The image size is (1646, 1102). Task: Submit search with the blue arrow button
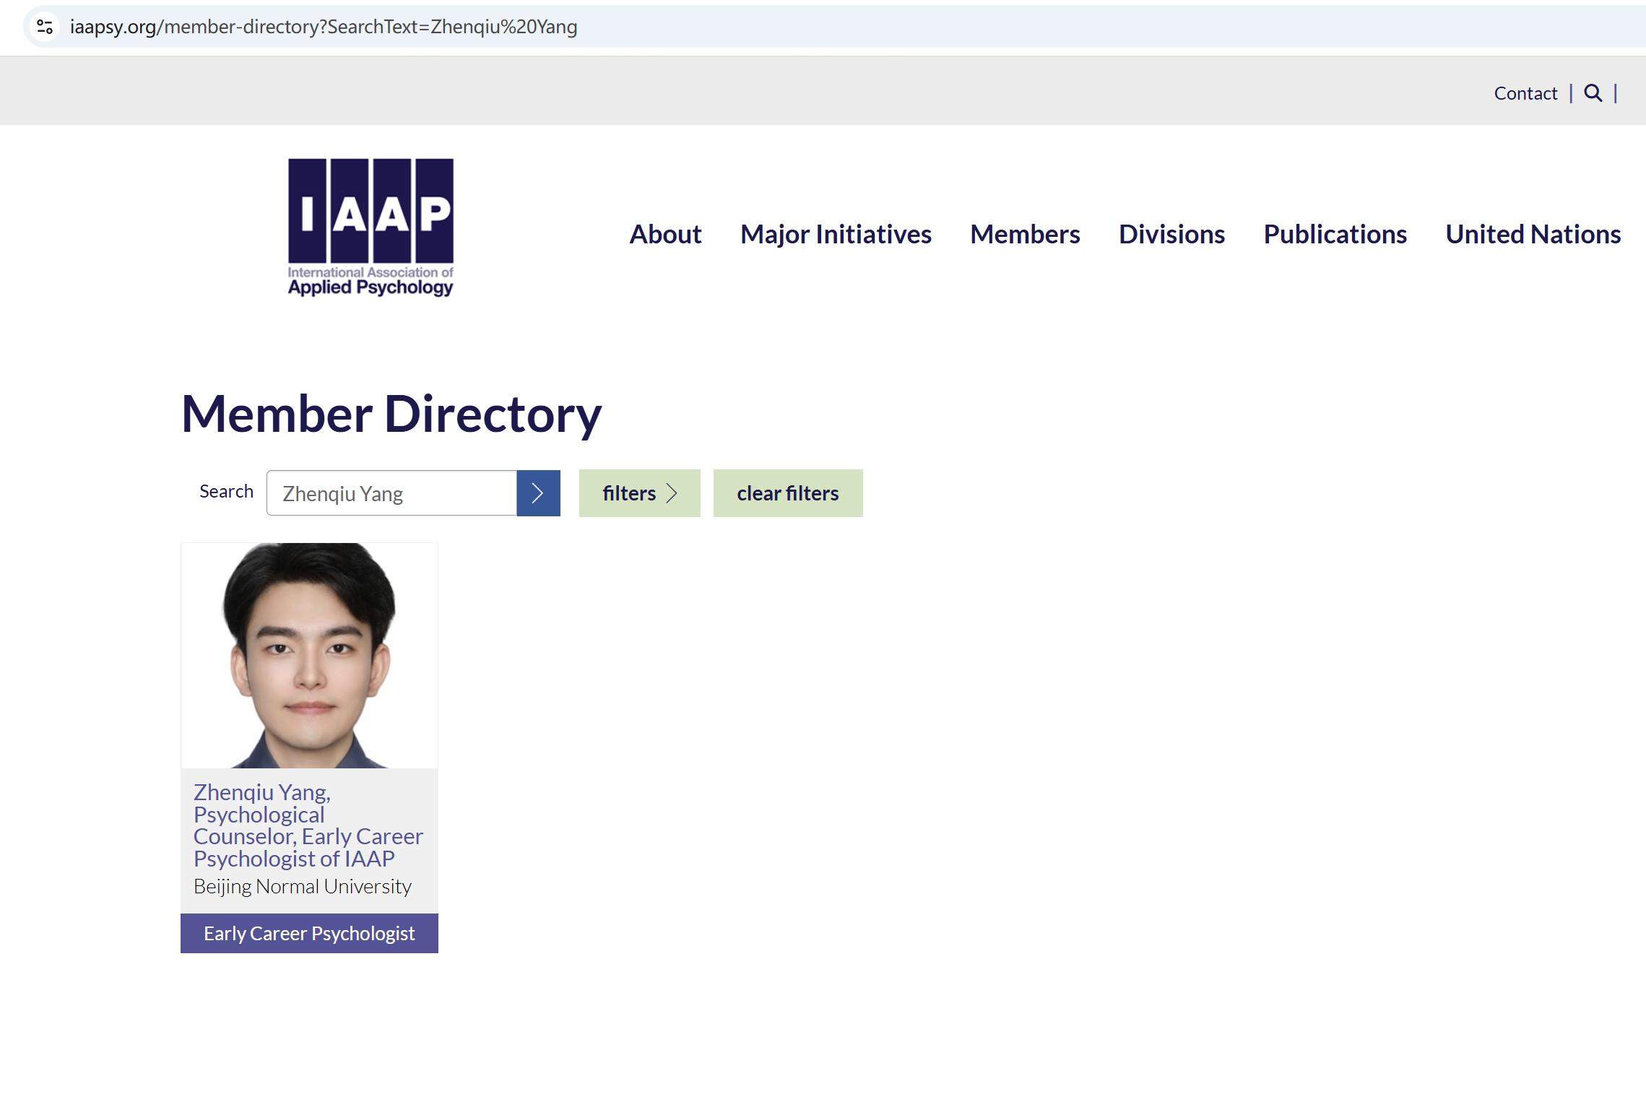(538, 493)
